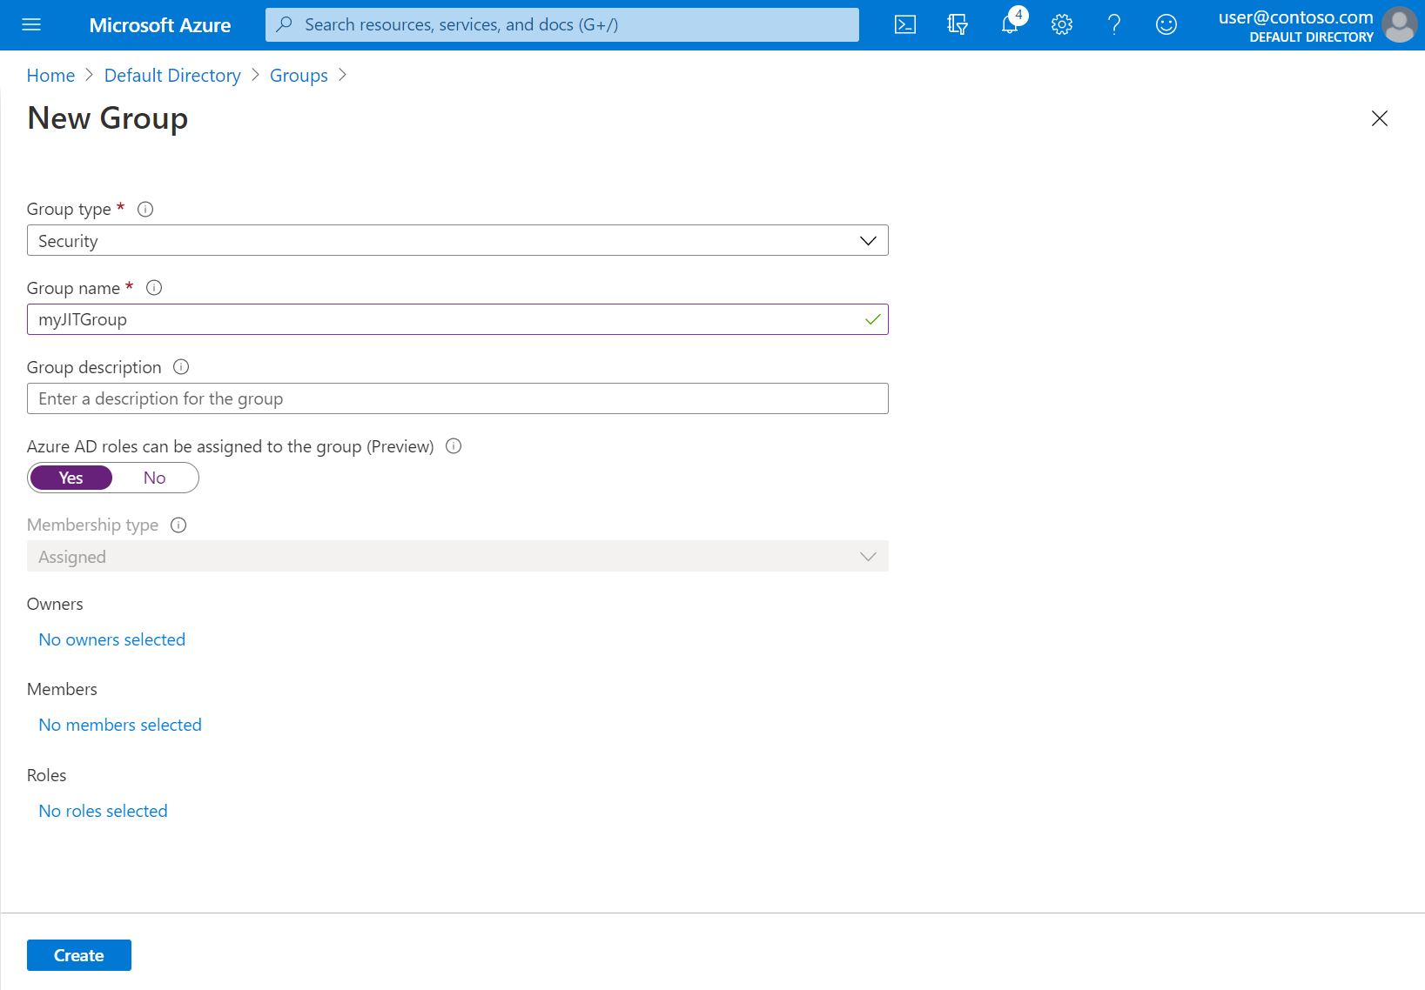Open the No members selected link
This screenshot has width=1425, height=990.
coord(119,724)
